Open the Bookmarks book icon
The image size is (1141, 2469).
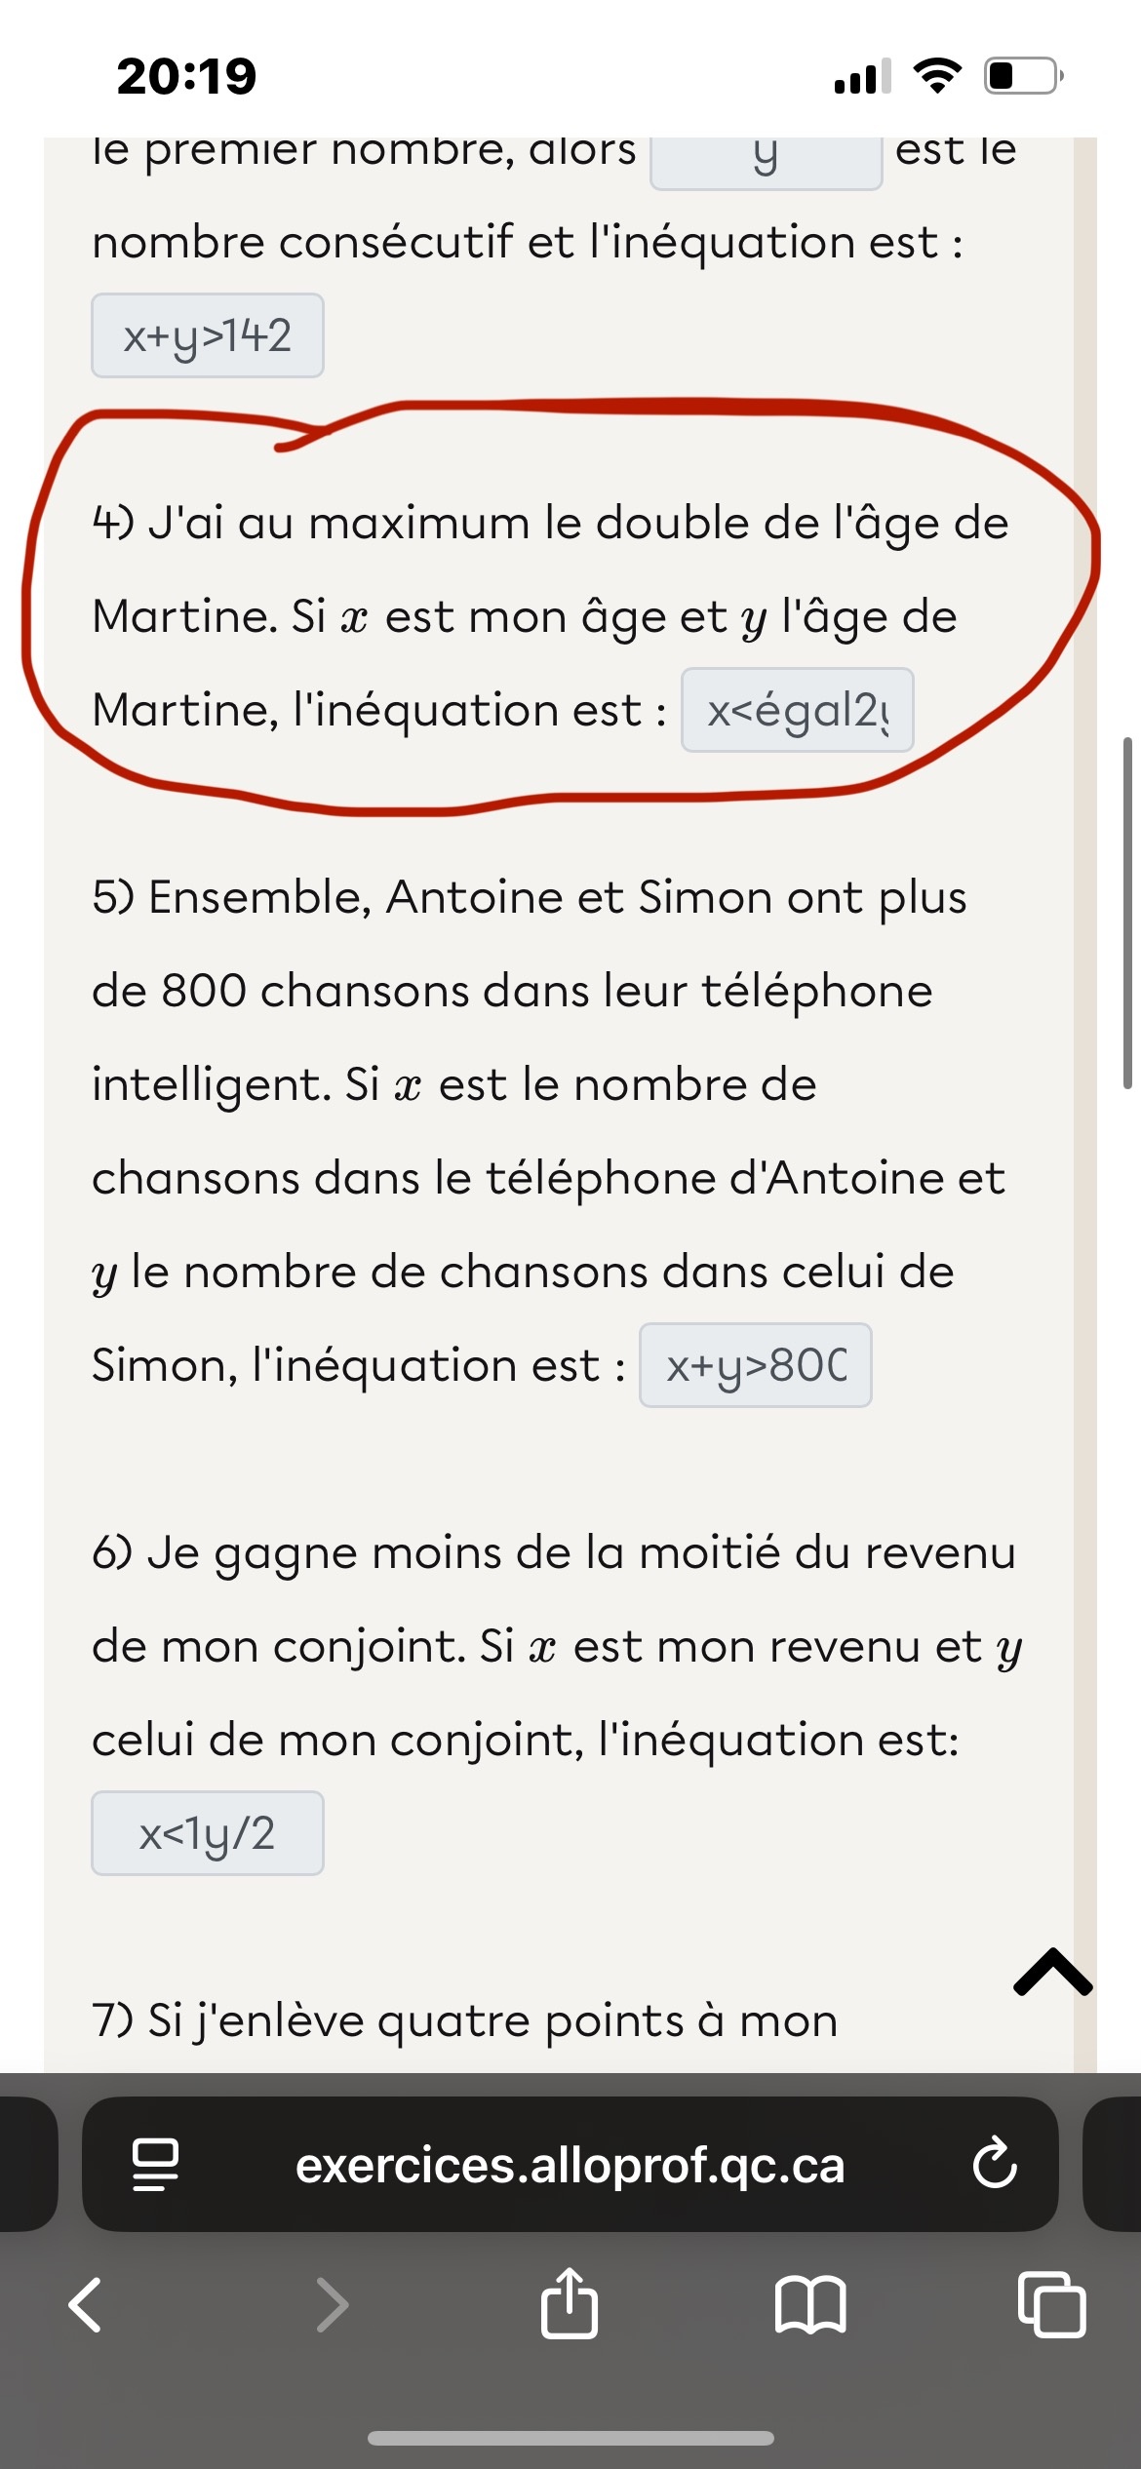point(810,2305)
